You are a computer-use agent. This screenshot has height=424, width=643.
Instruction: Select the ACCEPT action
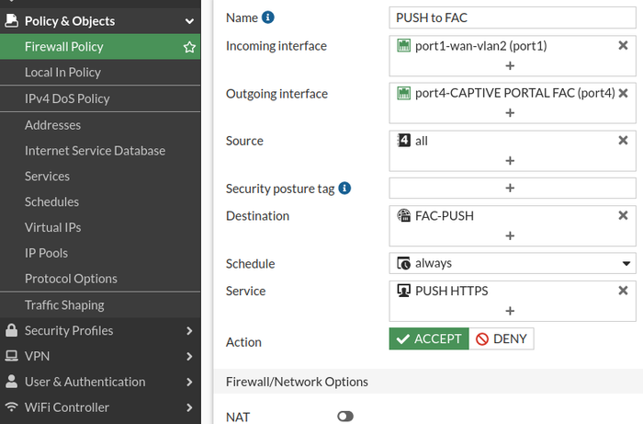[x=429, y=338]
